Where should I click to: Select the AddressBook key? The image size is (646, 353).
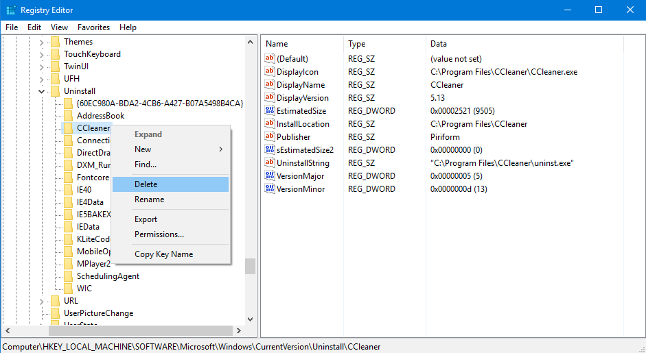coord(100,116)
